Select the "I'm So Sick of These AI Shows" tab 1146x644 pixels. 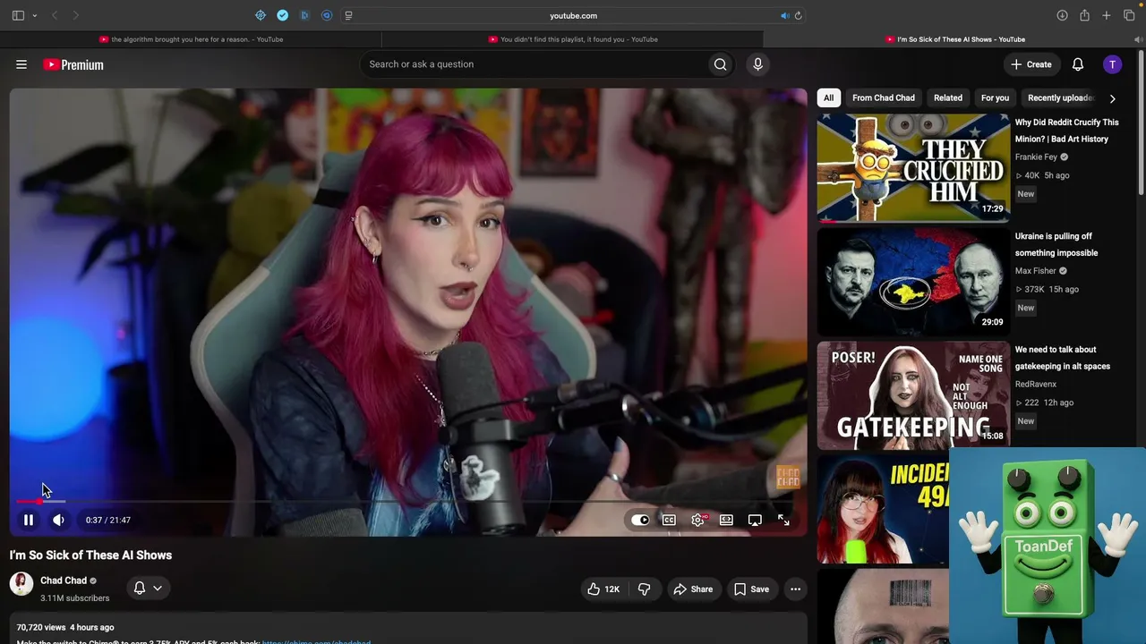click(955, 39)
